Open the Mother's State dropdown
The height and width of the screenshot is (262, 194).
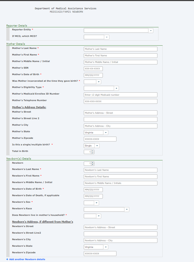[x=96, y=133]
